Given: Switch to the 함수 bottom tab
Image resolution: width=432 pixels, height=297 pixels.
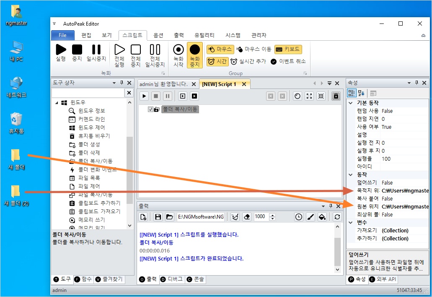Looking at the screenshot, I should (83, 279).
